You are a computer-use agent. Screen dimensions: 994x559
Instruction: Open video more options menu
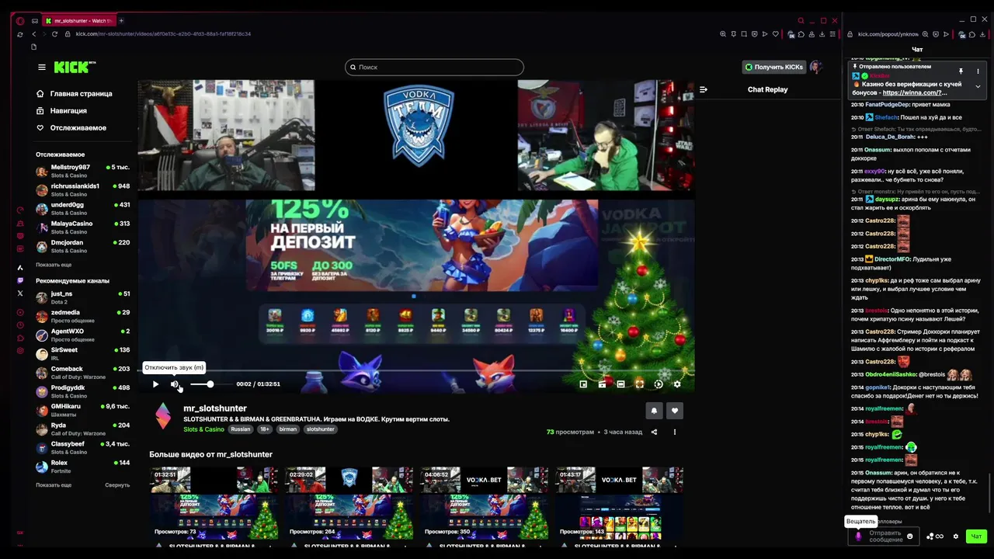(674, 432)
